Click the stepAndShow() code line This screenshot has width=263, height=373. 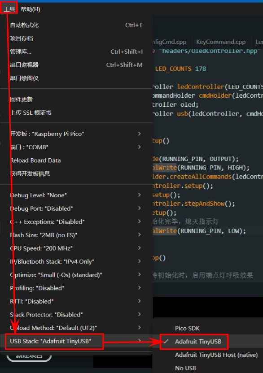[194, 204]
